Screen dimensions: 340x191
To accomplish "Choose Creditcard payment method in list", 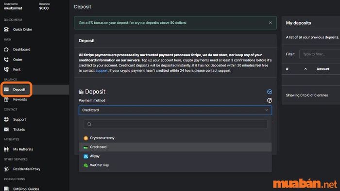I will pos(175,147).
